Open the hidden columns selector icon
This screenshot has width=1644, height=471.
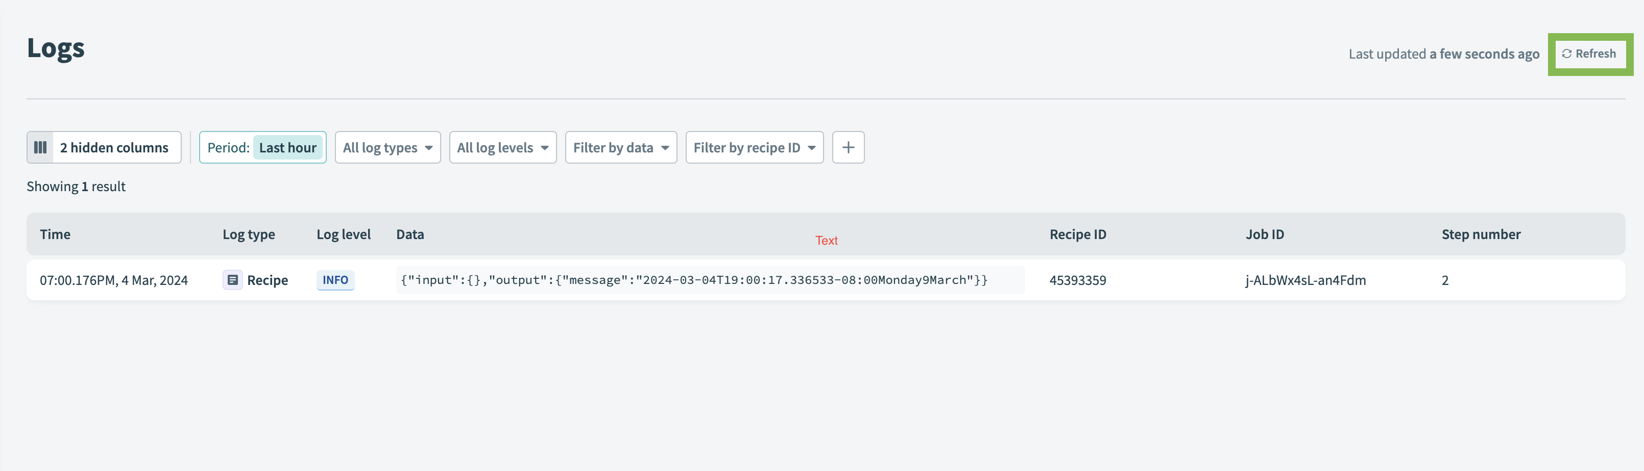tap(40, 148)
